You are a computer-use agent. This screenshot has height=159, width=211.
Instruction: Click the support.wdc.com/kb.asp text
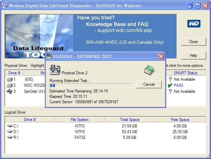tap(125, 30)
